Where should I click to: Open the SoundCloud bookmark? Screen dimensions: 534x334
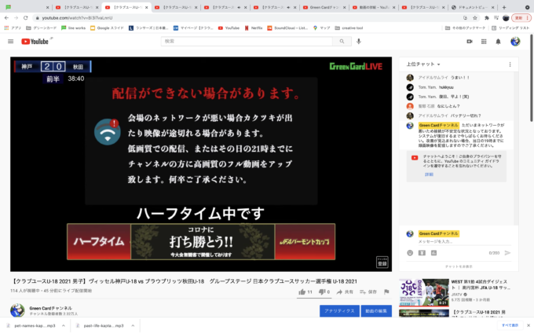click(287, 28)
